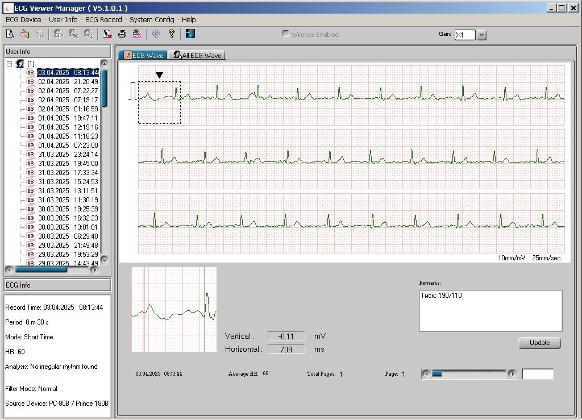Select record 02.04.2025 07:19:17
The width and height of the screenshot is (582, 420).
click(x=68, y=100)
